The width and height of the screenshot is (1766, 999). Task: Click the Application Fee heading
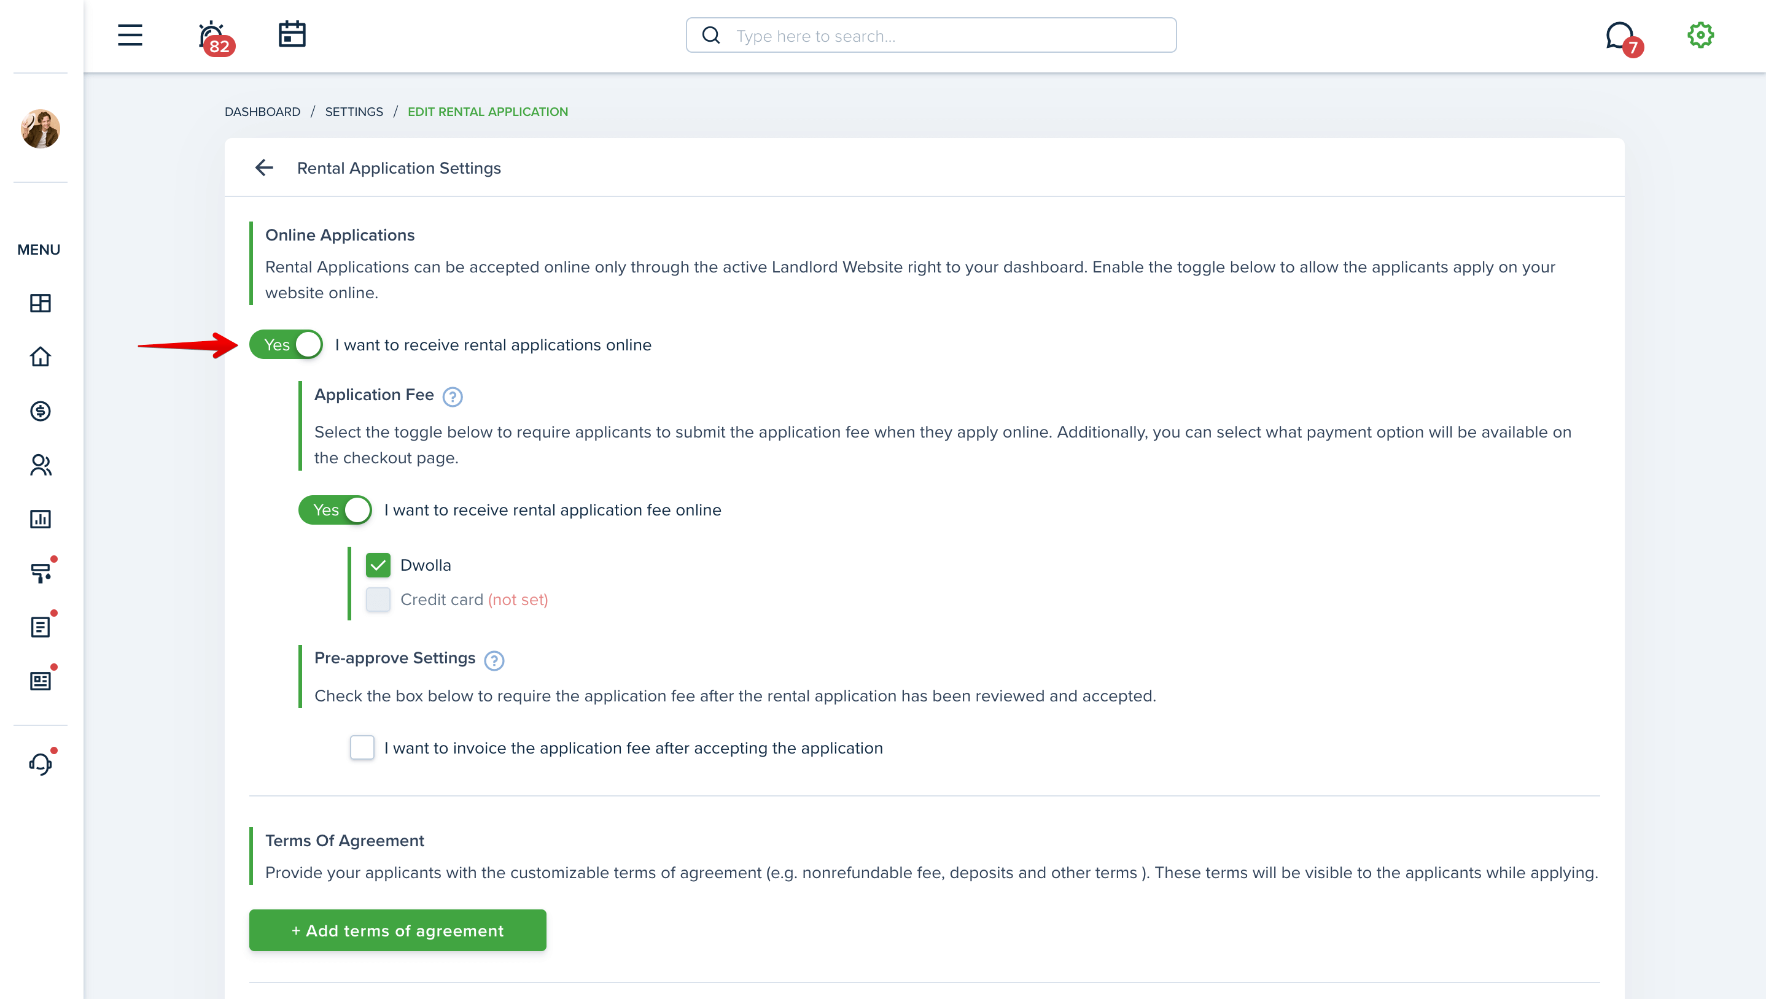point(374,395)
